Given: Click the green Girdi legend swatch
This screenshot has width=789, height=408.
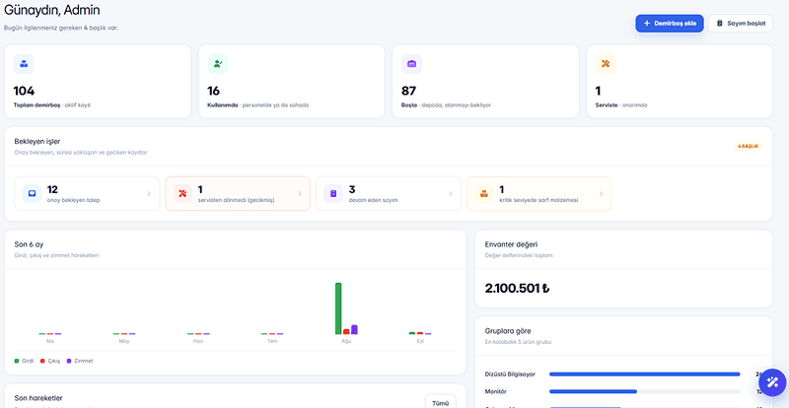Looking at the screenshot, I should click(17, 361).
